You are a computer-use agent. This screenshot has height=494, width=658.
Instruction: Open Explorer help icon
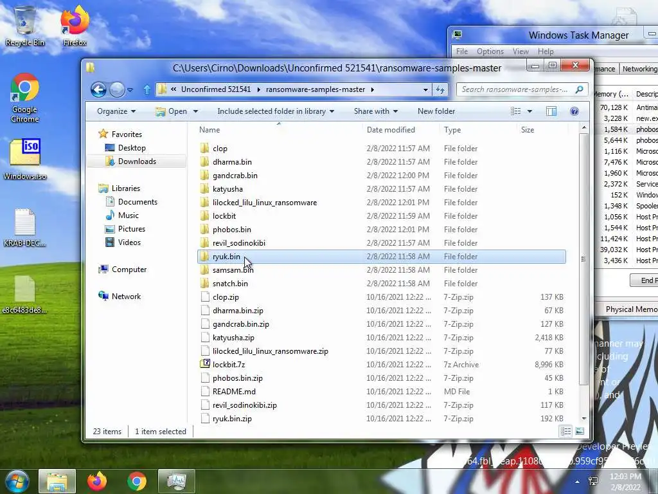574,111
